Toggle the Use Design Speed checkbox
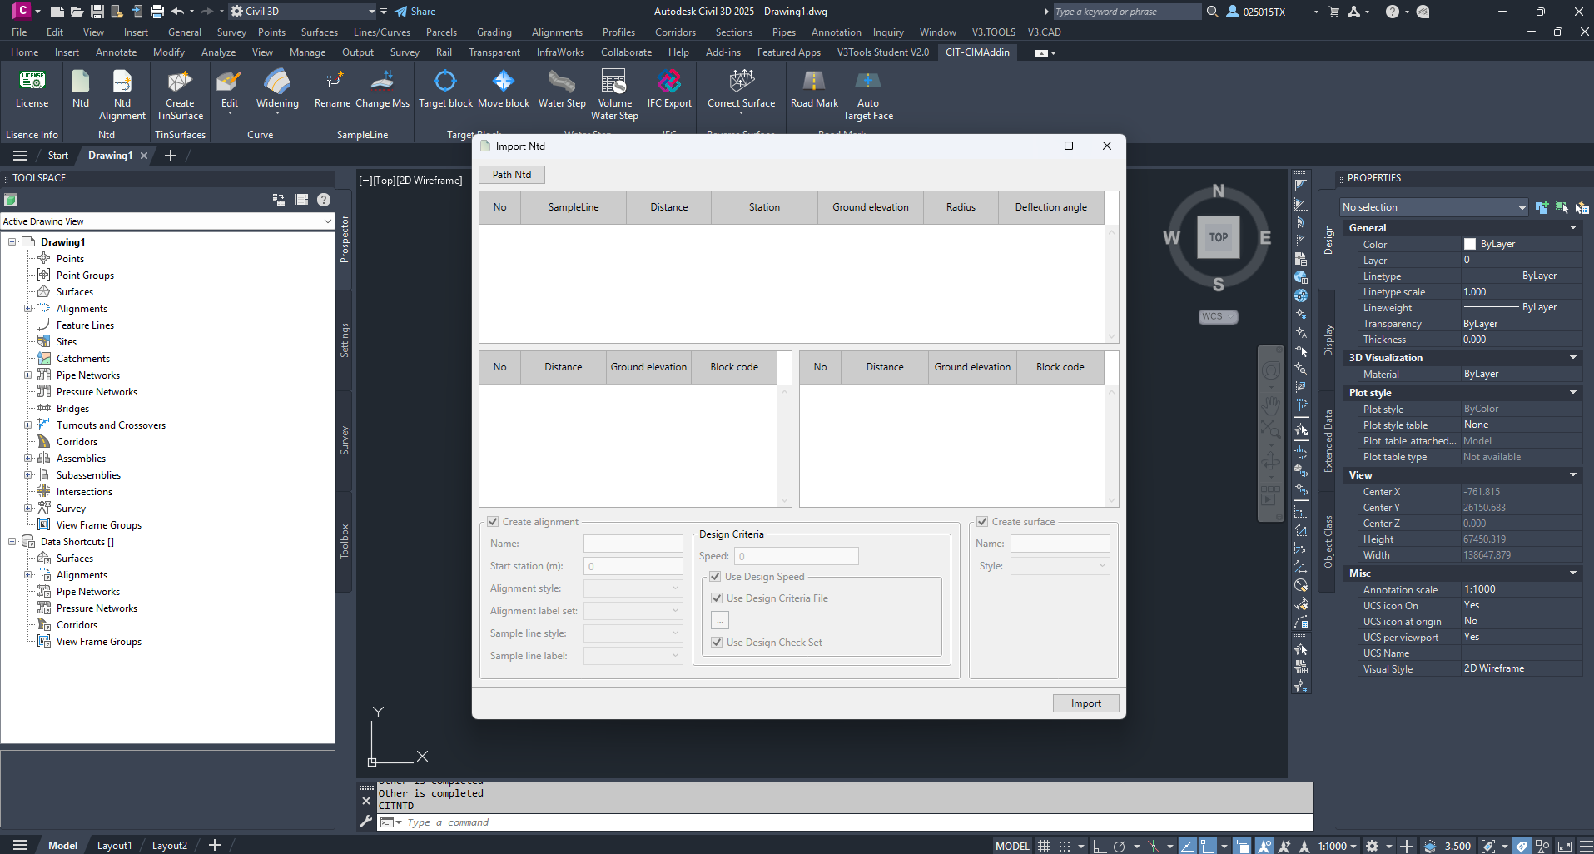 [x=715, y=577]
